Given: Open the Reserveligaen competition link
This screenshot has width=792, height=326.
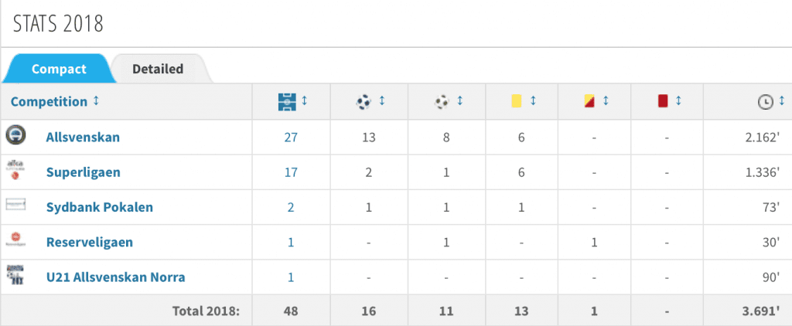Looking at the screenshot, I should [x=90, y=243].
